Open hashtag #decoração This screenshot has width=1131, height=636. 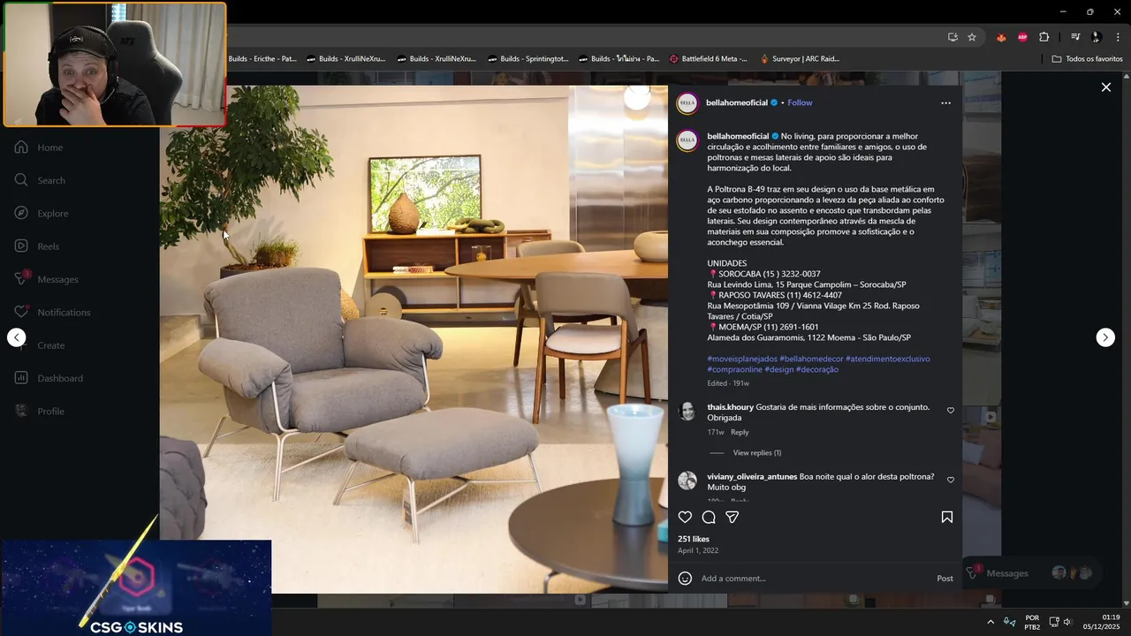point(816,369)
